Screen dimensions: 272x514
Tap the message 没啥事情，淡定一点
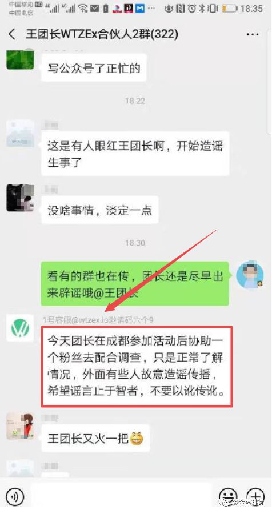coord(100,210)
